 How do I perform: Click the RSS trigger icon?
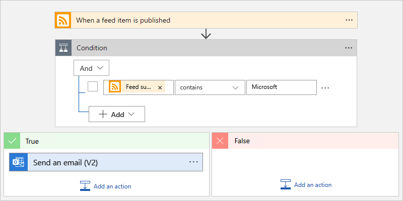pyautogui.click(x=63, y=21)
